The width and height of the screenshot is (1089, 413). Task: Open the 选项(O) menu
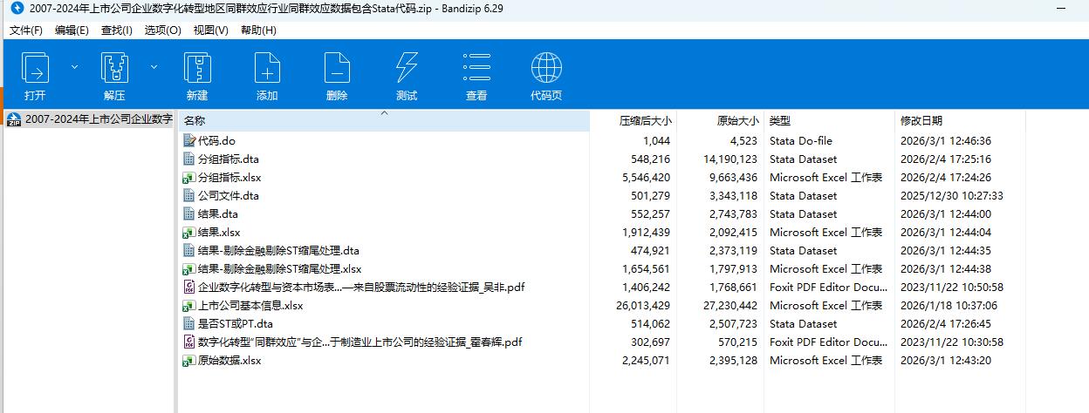(162, 30)
